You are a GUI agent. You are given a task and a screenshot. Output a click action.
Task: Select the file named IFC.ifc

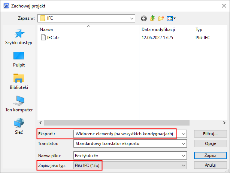point(53,38)
